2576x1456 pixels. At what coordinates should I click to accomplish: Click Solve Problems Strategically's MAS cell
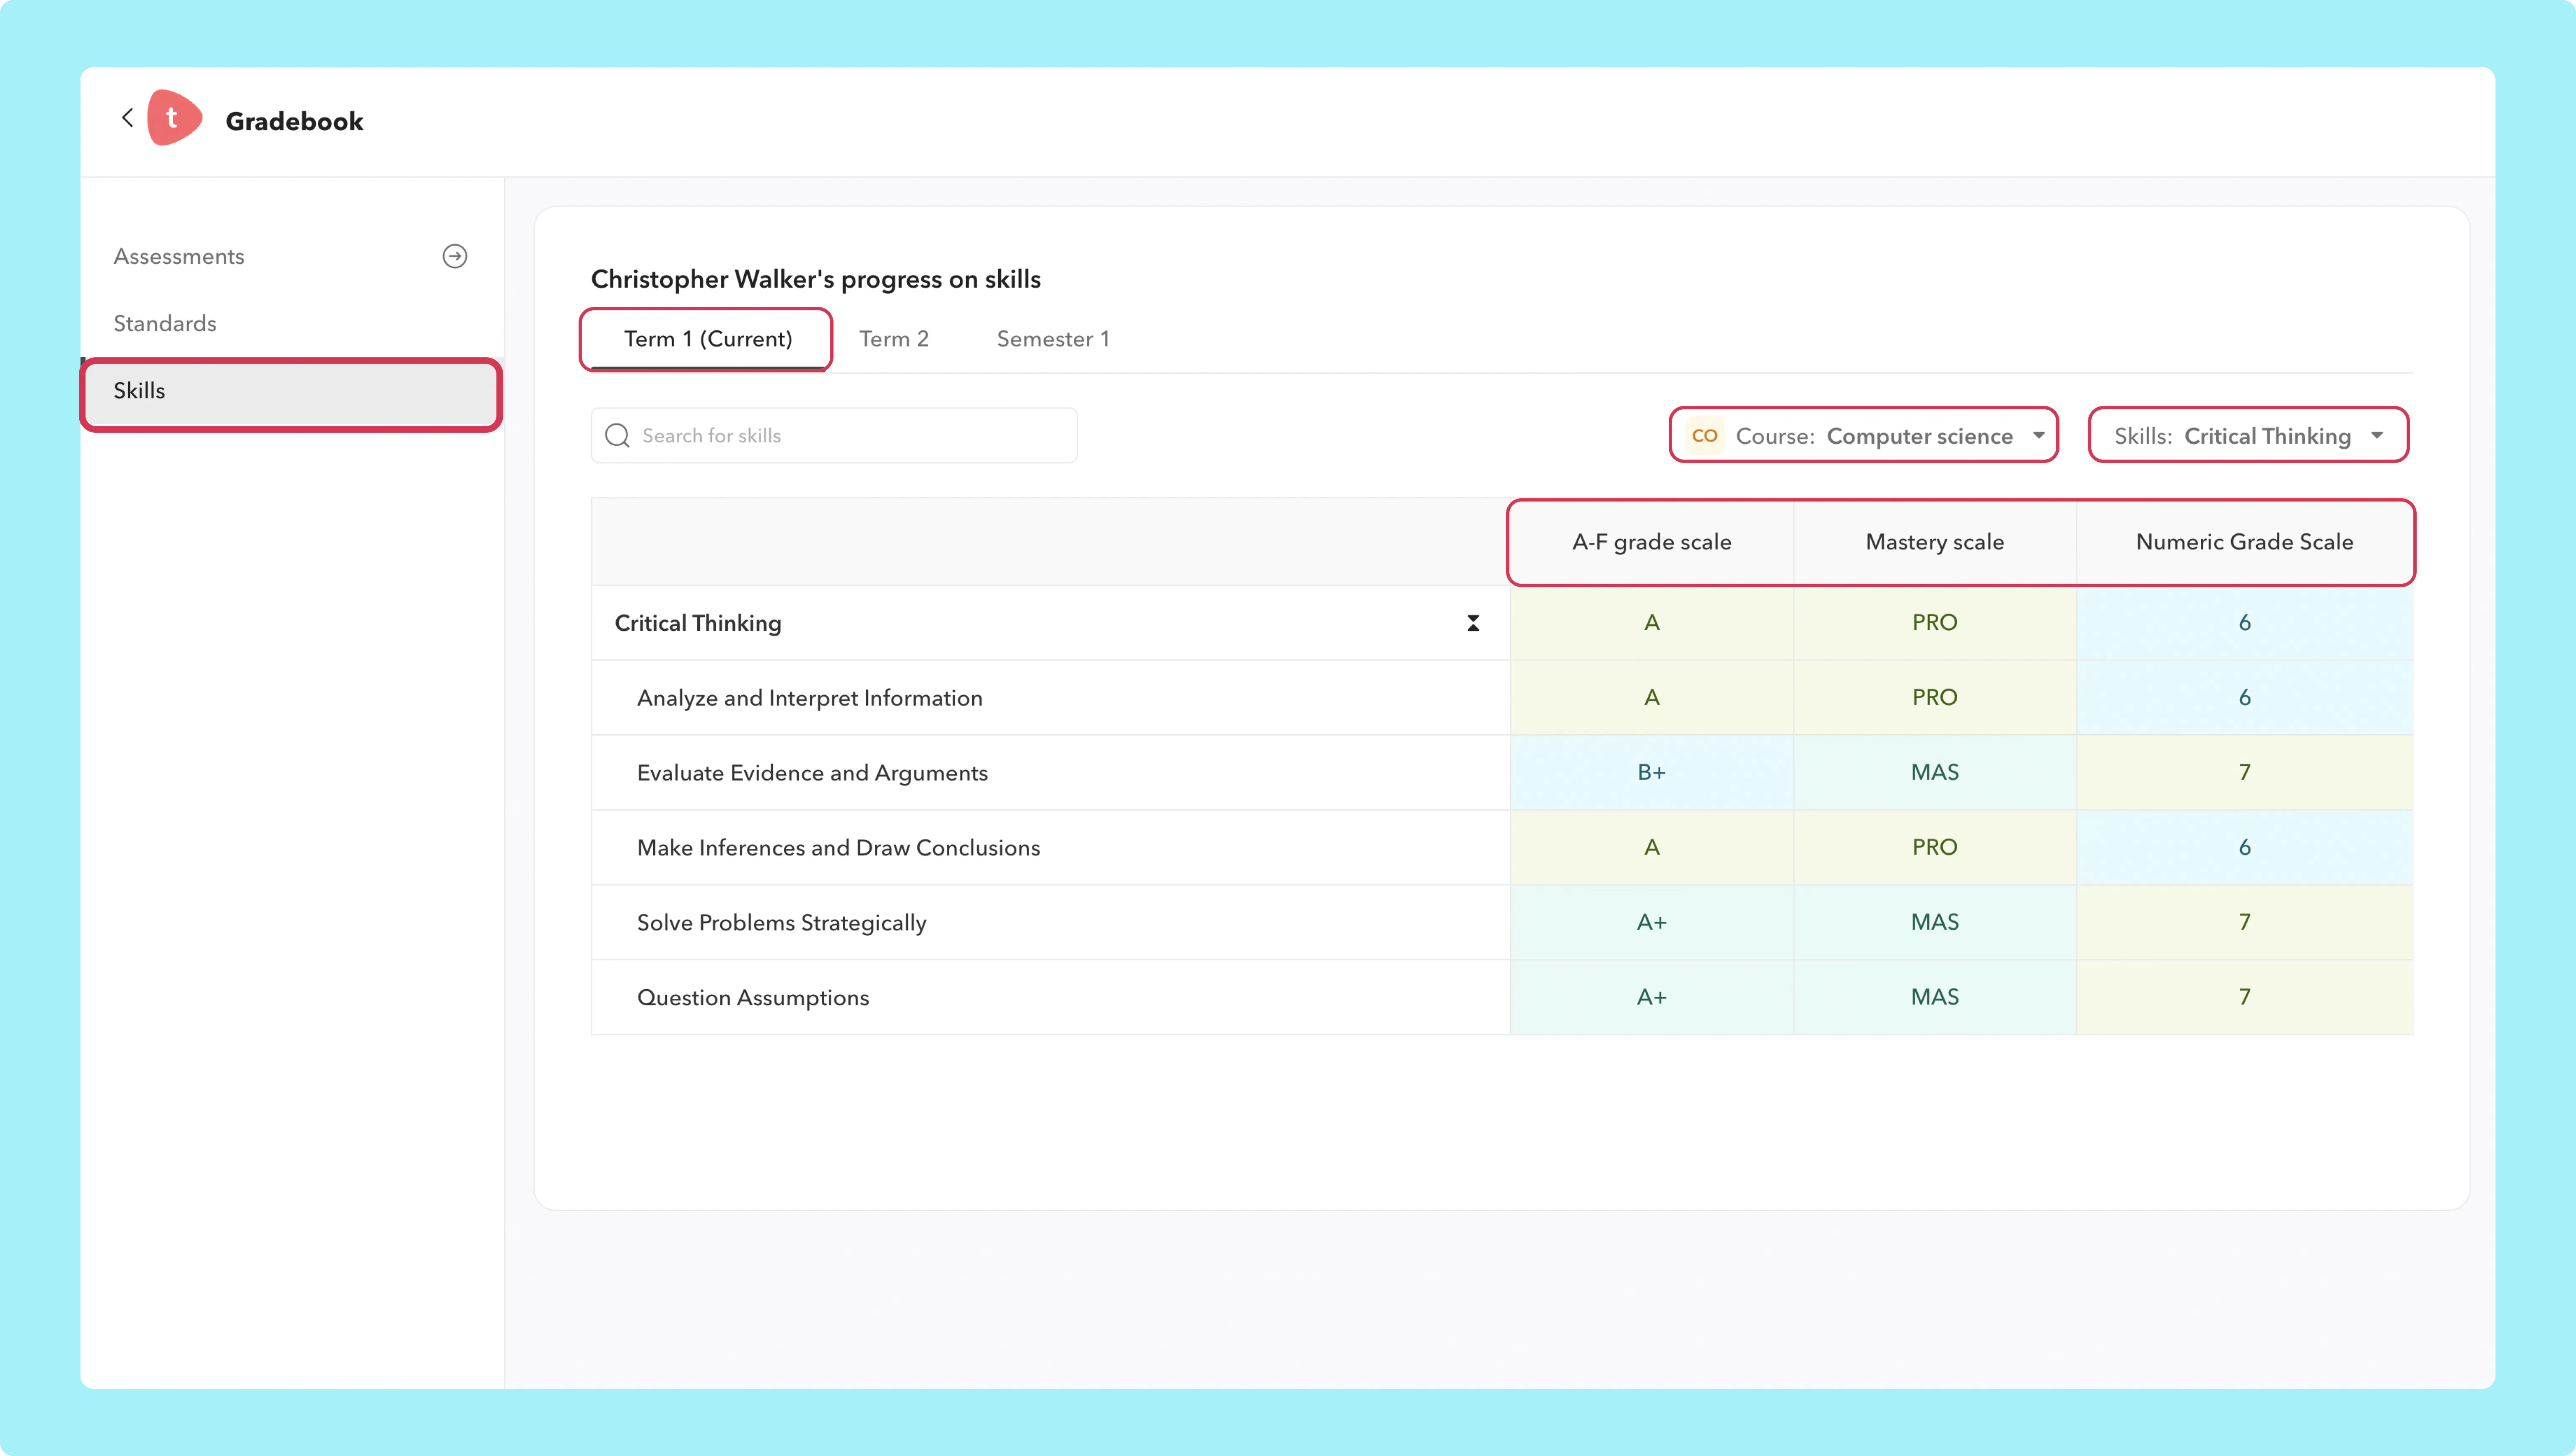click(x=1935, y=922)
